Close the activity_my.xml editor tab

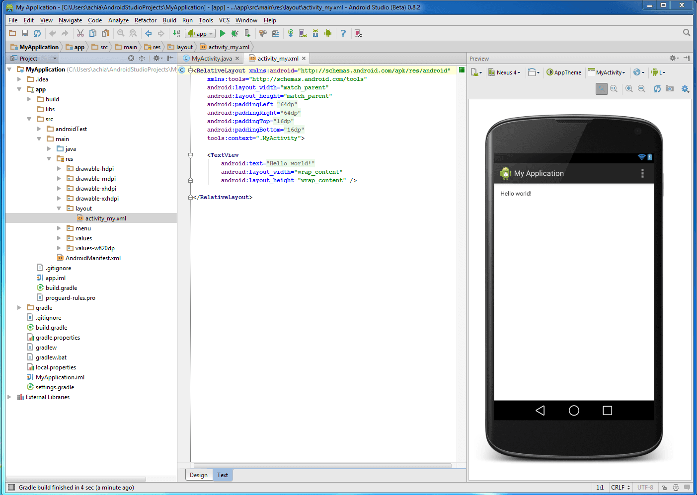click(304, 59)
